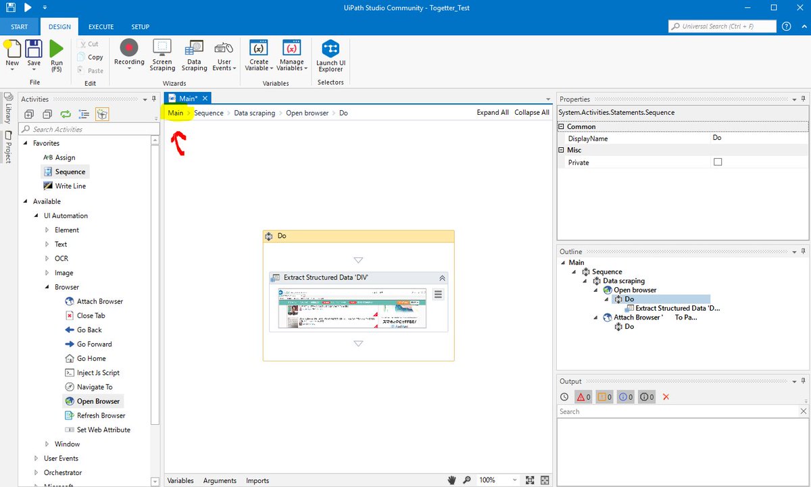Toggle the Private checkbox in Properties

(x=718, y=162)
